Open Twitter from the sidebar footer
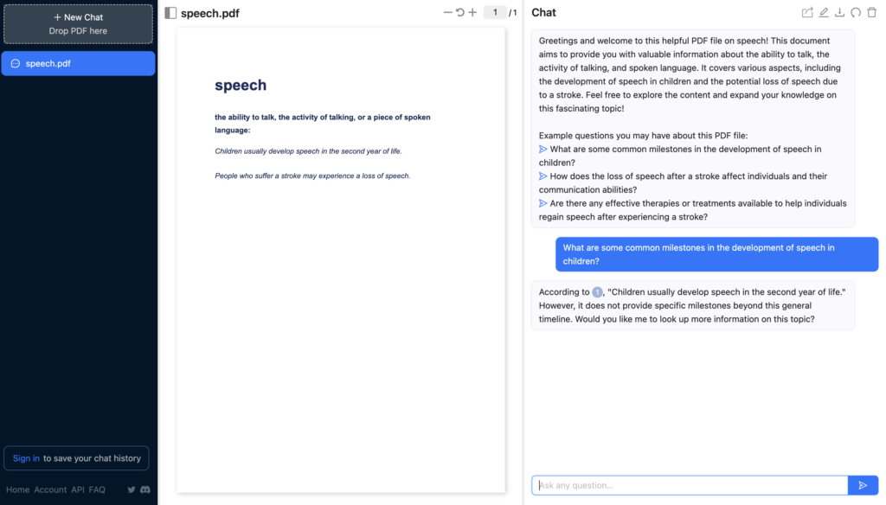The height and width of the screenshot is (505, 886). 130,489
